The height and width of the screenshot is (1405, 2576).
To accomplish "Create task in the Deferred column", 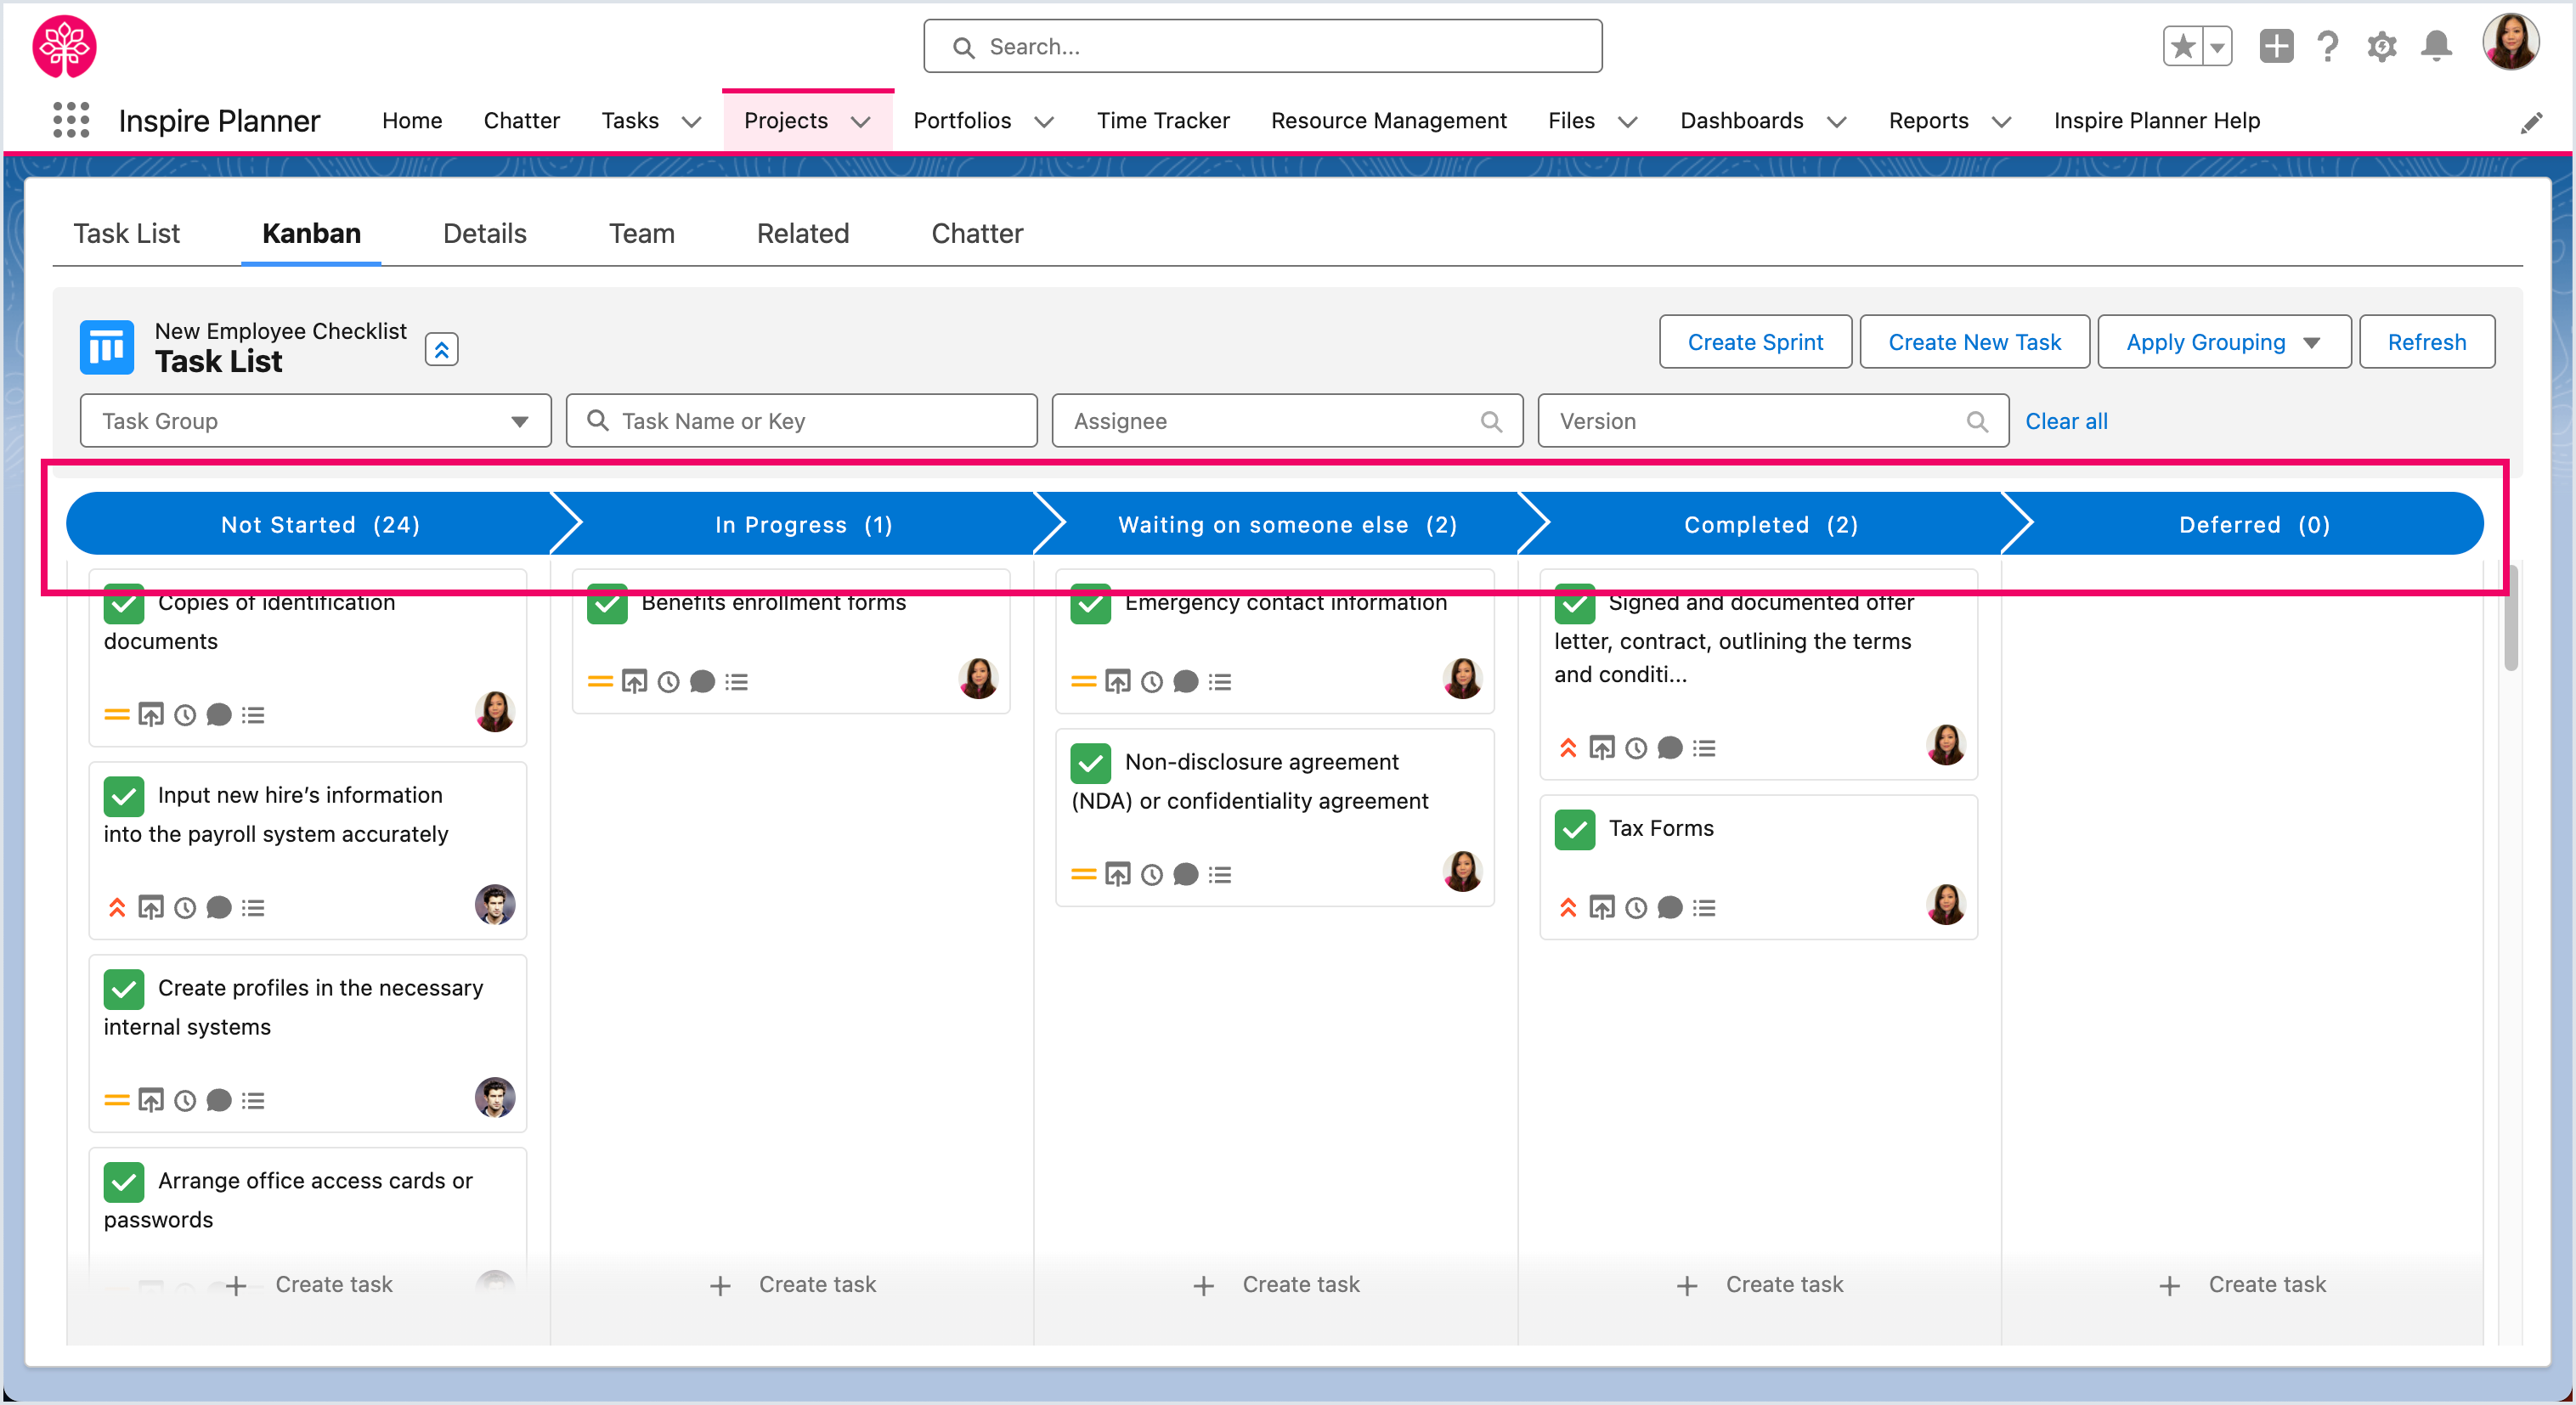I will [2243, 1285].
